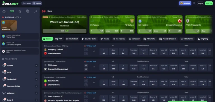
Task: Open the home icon in sidebar
Action: [x=4, y=11]
